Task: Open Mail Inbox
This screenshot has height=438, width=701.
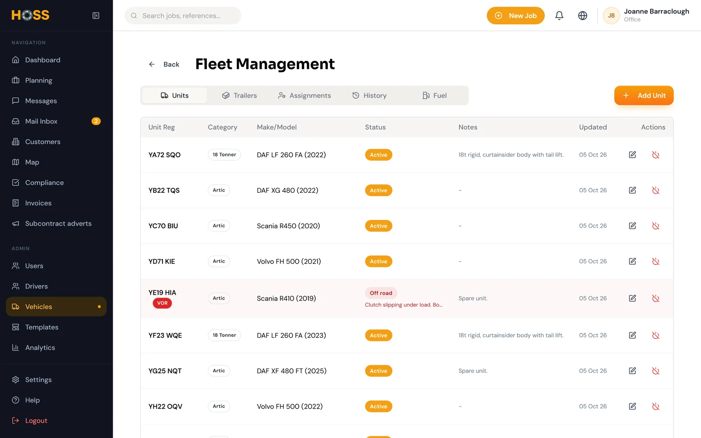Action: pyautogui.click(x=56, y=121)
